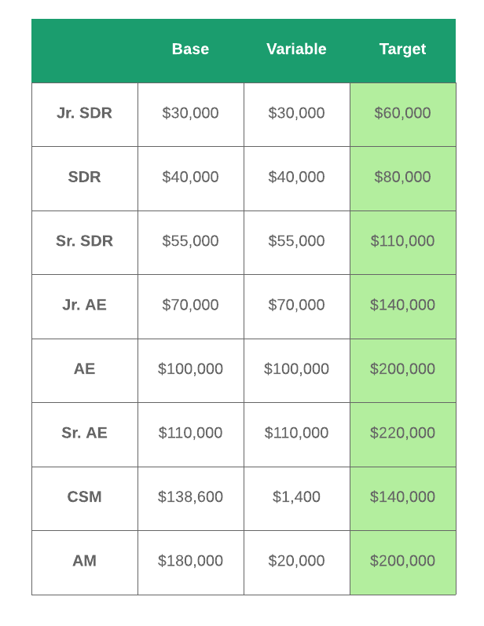484x626 pixels.
Task: Click the AM $20,000 variable cell
Action: (x=296, y=562)
